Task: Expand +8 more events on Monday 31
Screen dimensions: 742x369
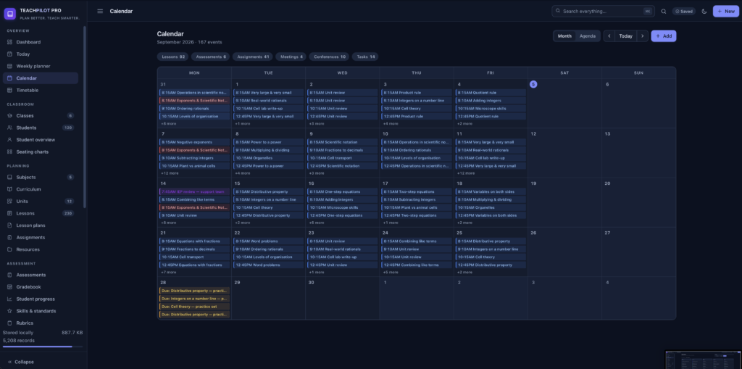Action: (168, 124)
